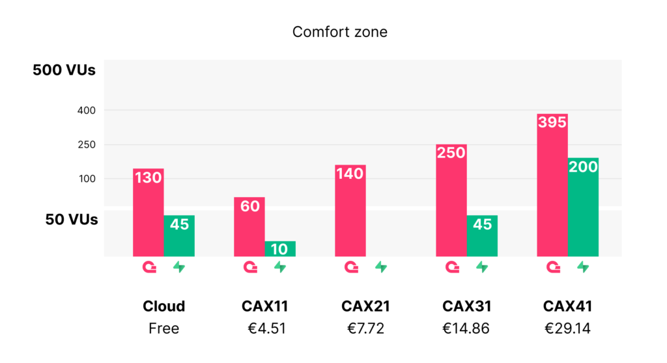Click the red Appwrite icon above CAX31
Image resolution: width=667 pixels, height=363 pixels.
tap(451, 267)
